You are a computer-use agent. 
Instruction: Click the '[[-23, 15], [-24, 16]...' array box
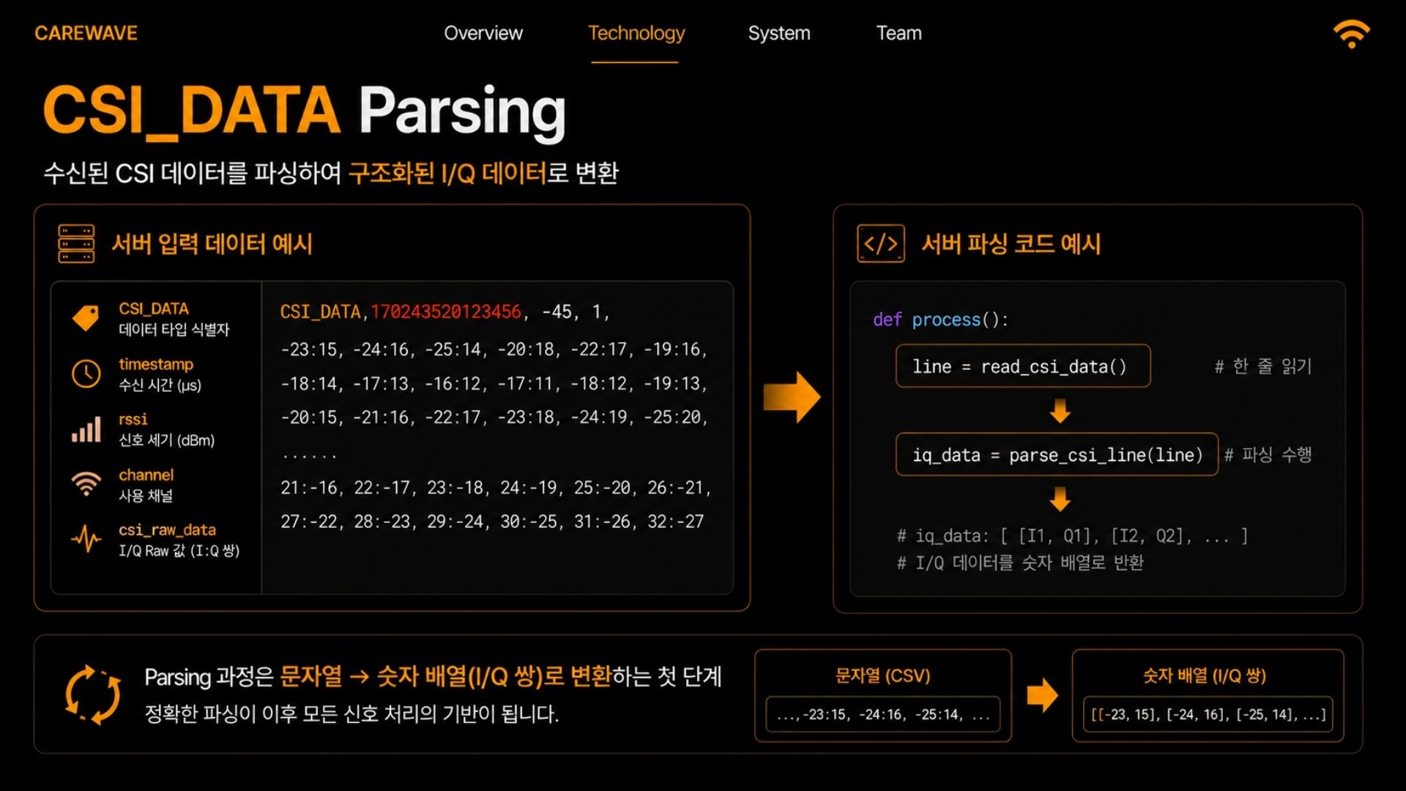click(x=1208, y=714)
